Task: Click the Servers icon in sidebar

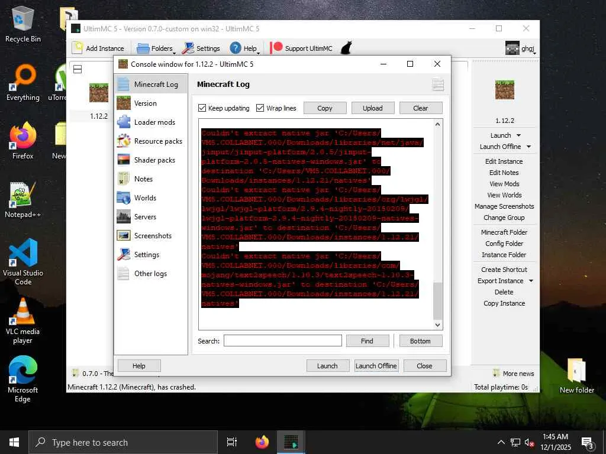Action: 123,216
